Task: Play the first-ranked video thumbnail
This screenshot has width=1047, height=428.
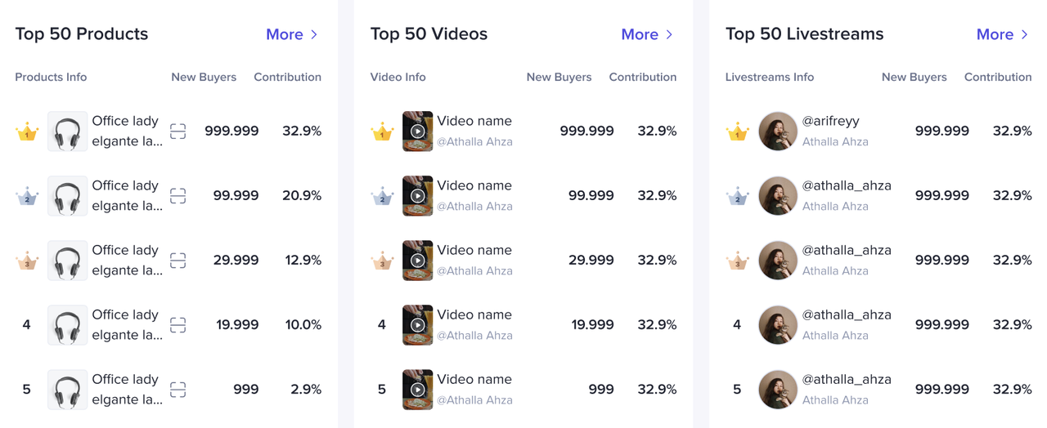Action: (417, 132)
